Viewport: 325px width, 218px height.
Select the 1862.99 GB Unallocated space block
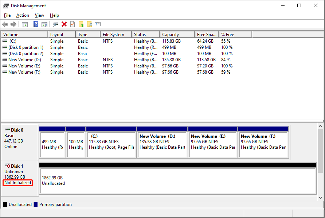[178, 179]
